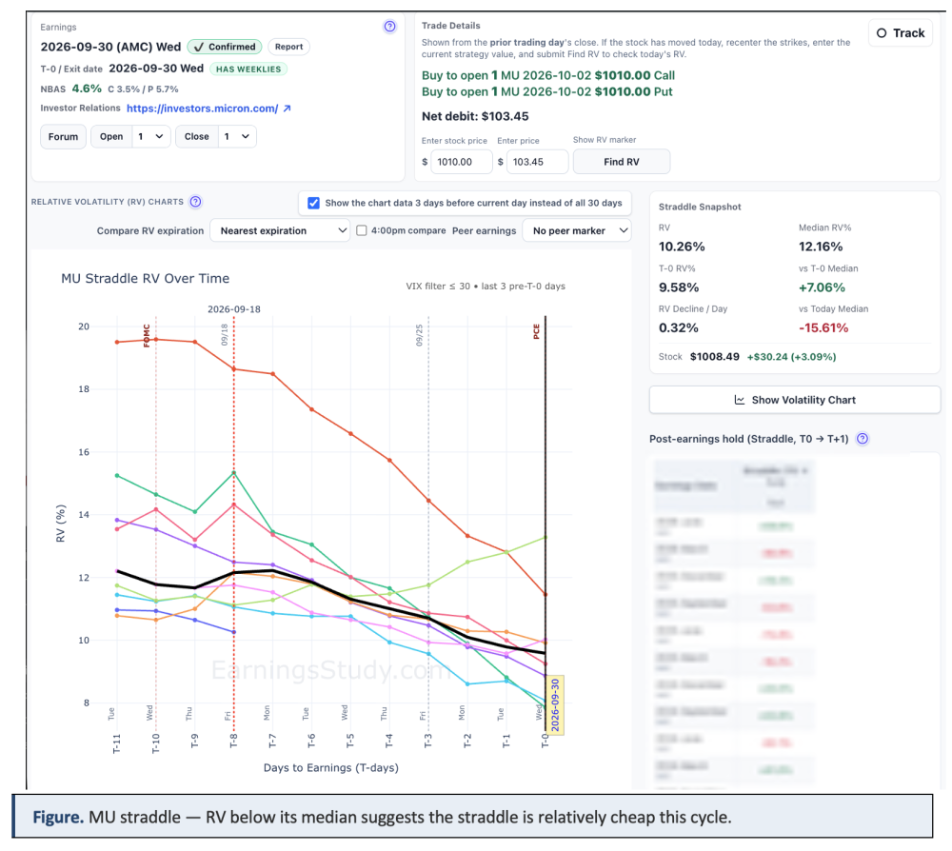Click the stock price $1008.49
The height and width of the screenshot is (851, 952).
tap(715, 356)
